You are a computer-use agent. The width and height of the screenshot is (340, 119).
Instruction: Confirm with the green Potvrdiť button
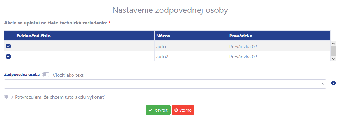click(158, 110)
